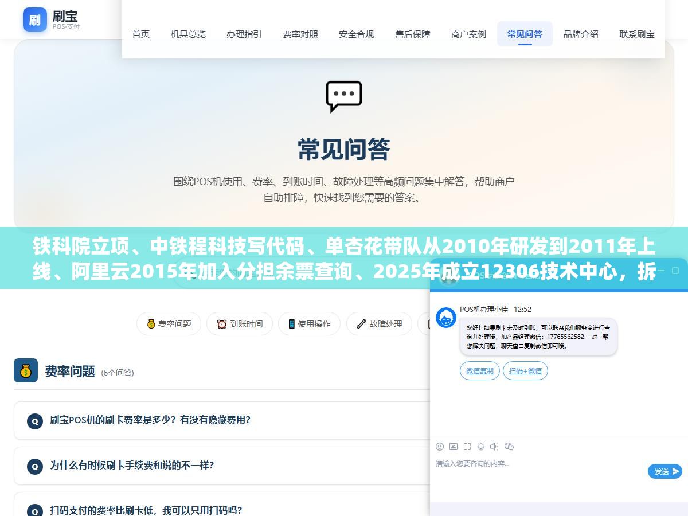
Task: Click the screenshot capture icon in chat
Action: tap(467, 447)
